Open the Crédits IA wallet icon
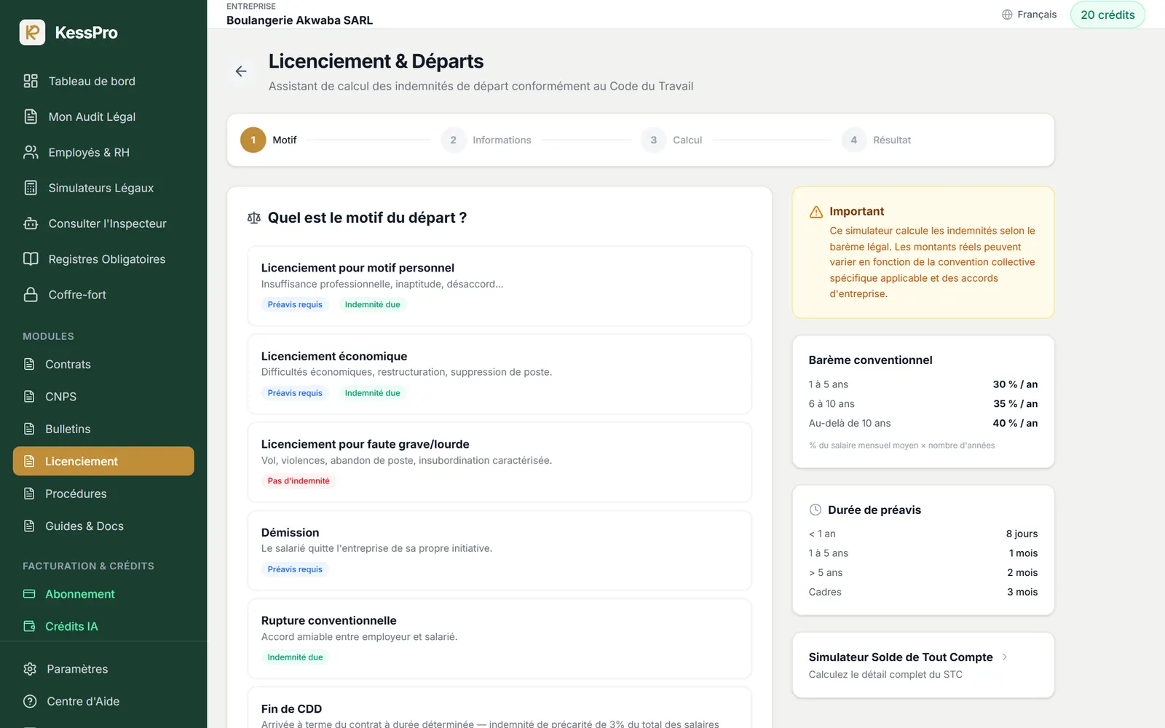This screenshot has width=1165, height=728. pyautogui.click(x=29, y=626)
